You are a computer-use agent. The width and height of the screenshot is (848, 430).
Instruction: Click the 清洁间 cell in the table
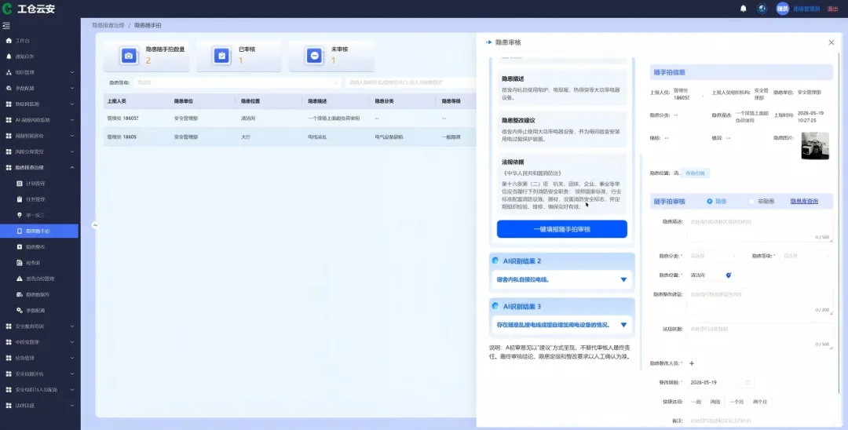(247, 118)
